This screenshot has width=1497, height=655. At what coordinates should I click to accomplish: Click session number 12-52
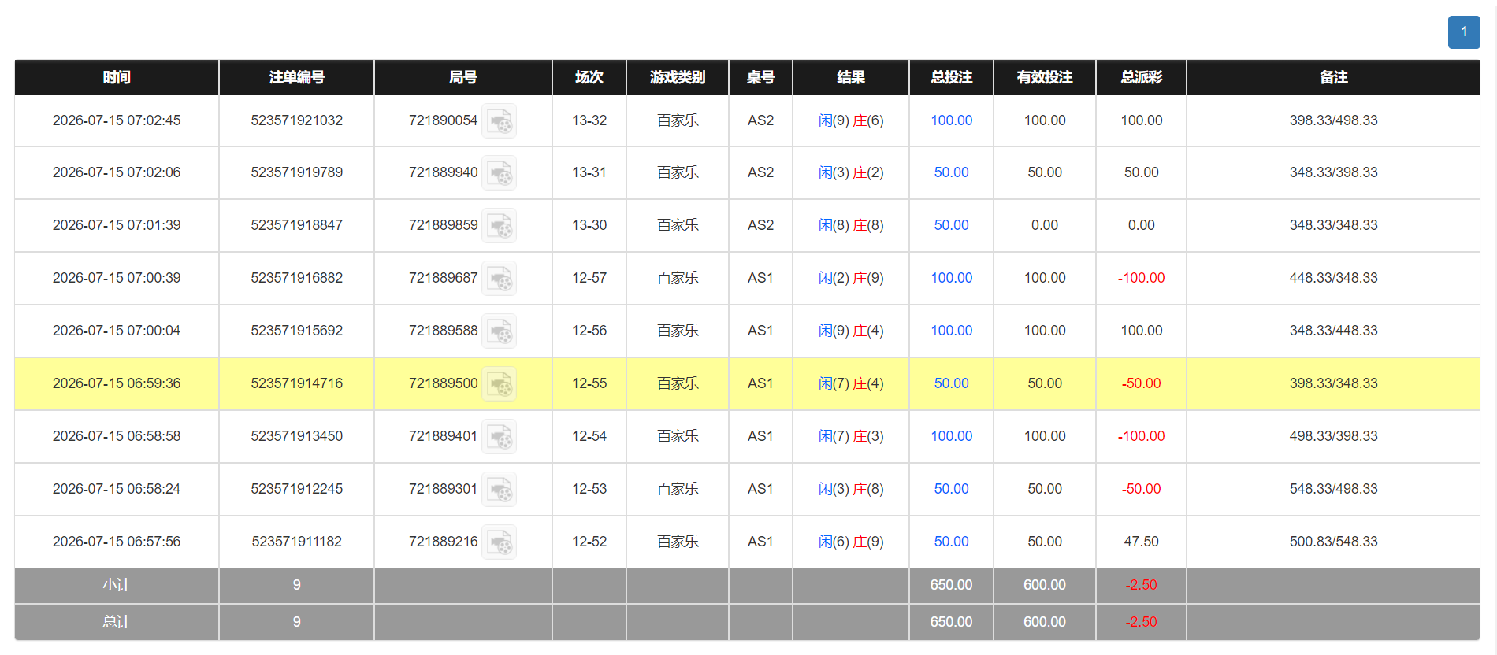[x=589, y=542]
